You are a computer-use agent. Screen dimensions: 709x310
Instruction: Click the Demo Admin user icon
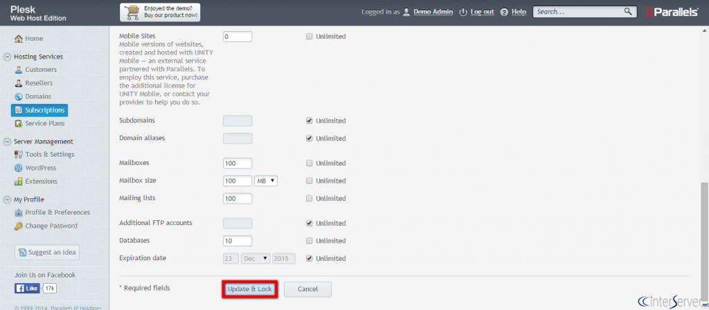pos(406,12)
